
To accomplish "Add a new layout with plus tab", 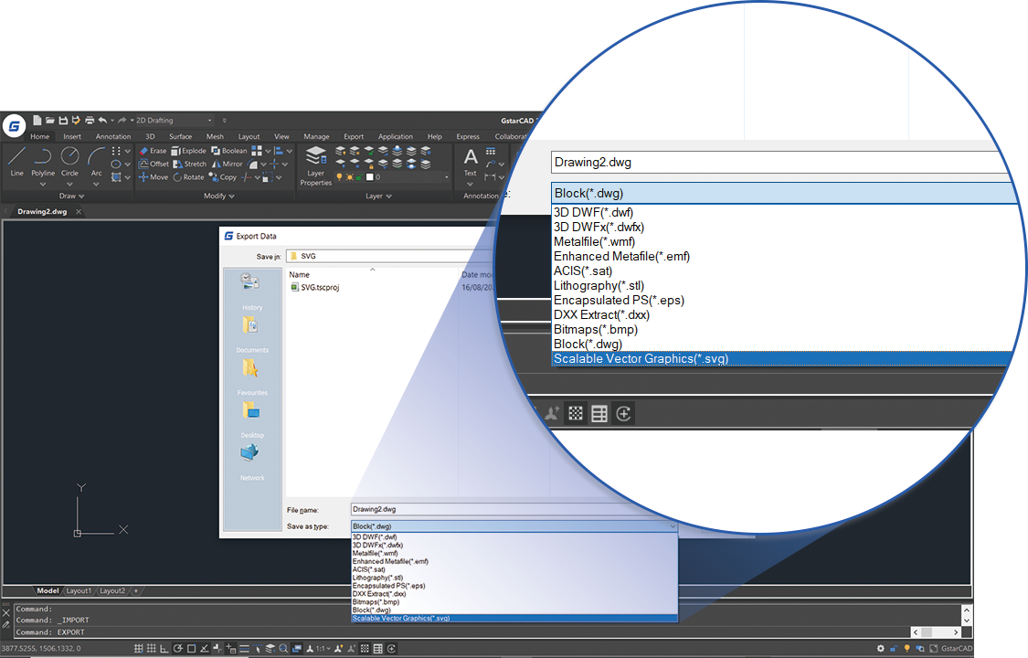I will click(x=136, y=590).
